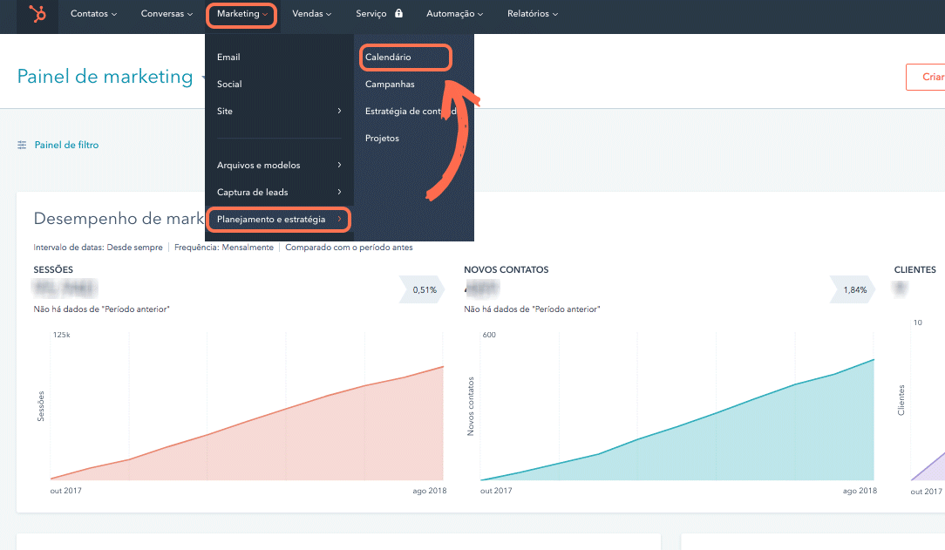The height and width of the screenshot is (550, 945).
Task: Open Projetos in the submenu
Action: pos(382,138)
